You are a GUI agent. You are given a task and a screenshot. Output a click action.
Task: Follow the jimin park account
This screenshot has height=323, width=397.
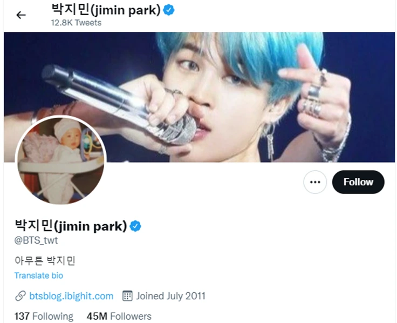coord(358,182)
